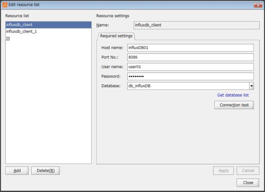Focus the User name field
The width and height of the screenshot is (265, 192).
coord(190,67)
